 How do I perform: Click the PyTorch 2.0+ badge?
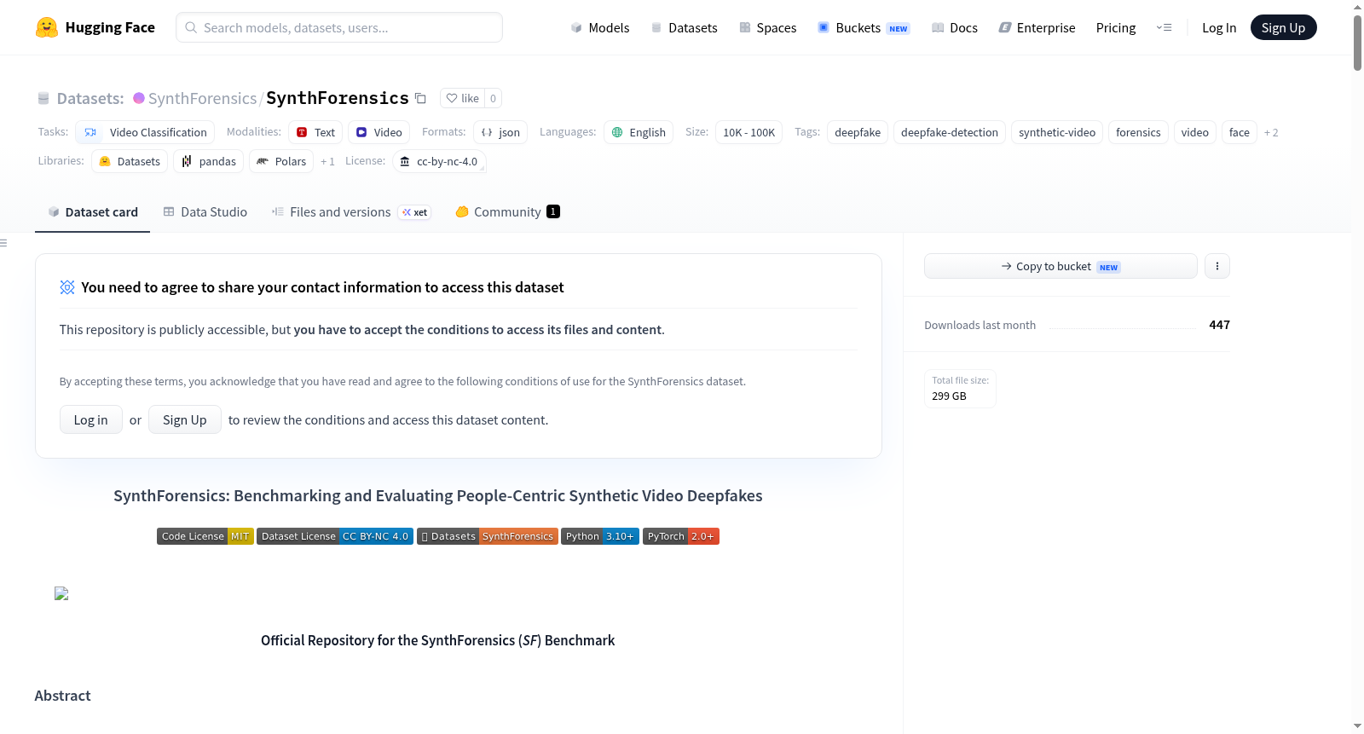(681, 536)
